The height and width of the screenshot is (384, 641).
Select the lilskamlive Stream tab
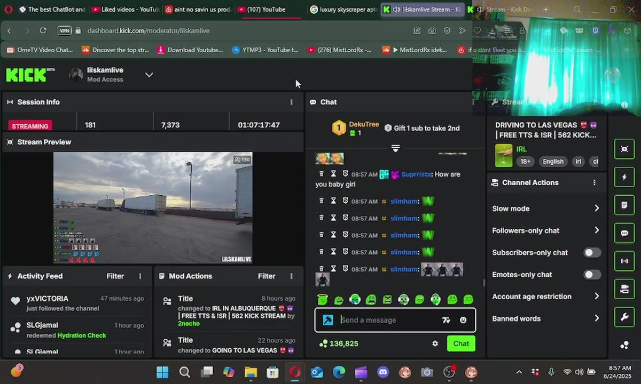tap(422, 9)
